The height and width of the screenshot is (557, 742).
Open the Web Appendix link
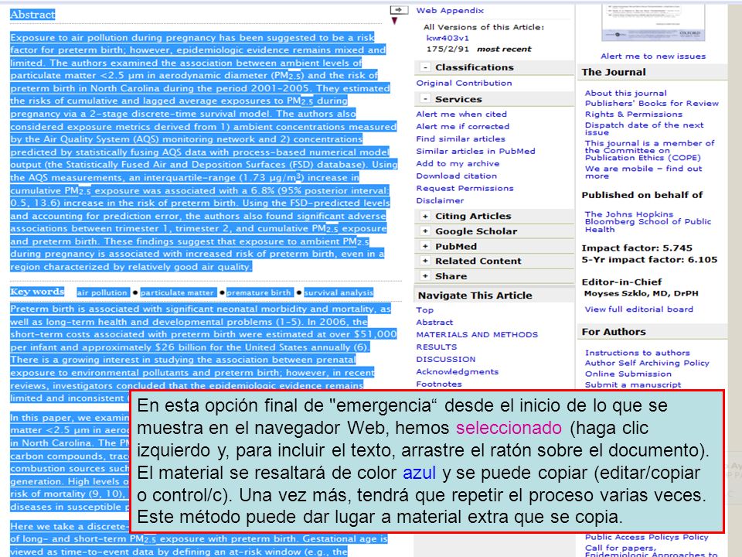(x=450, y=10)
